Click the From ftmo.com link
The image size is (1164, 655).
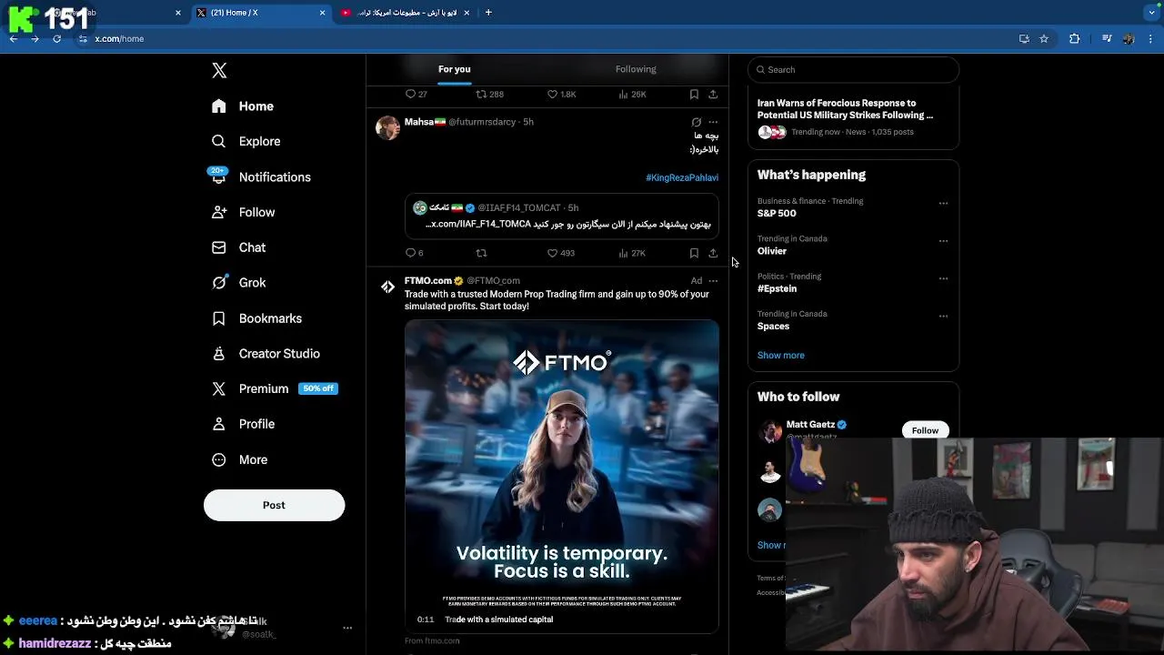click(x=432, y=640)
